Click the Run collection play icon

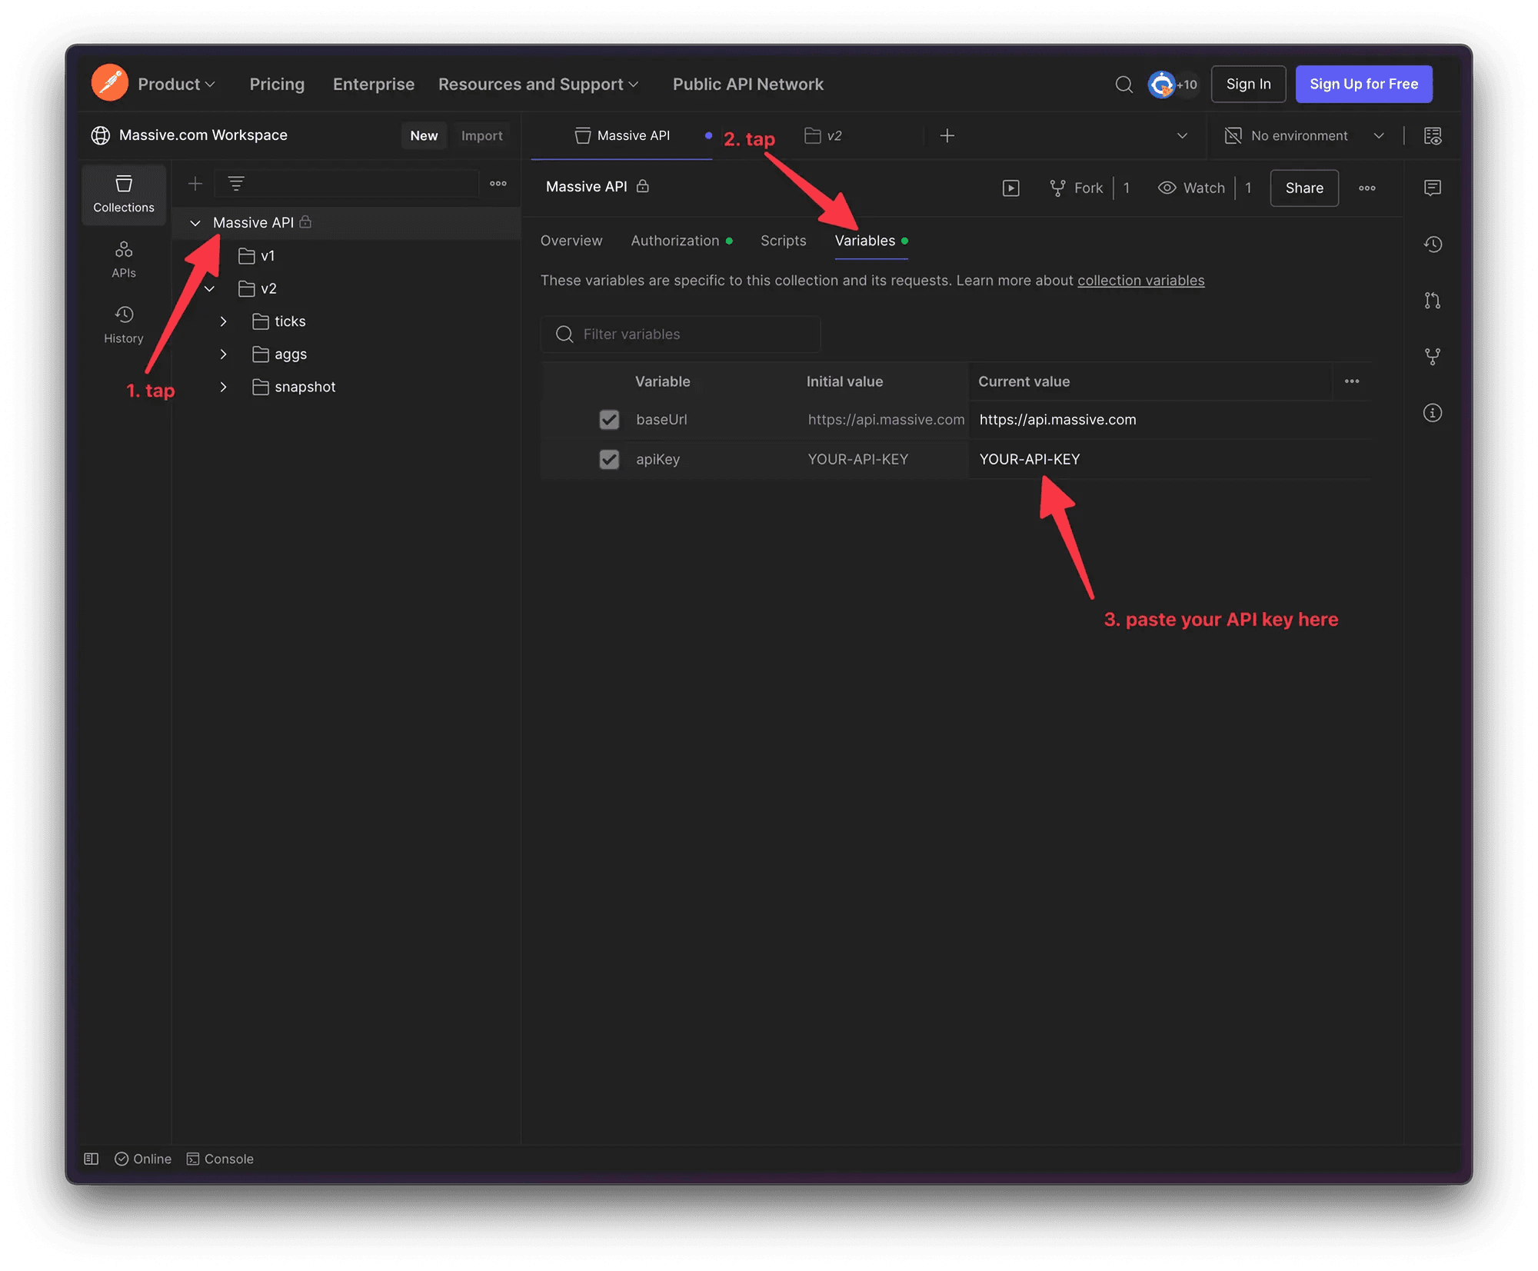pyautogui.click(x=1010, y=188)
